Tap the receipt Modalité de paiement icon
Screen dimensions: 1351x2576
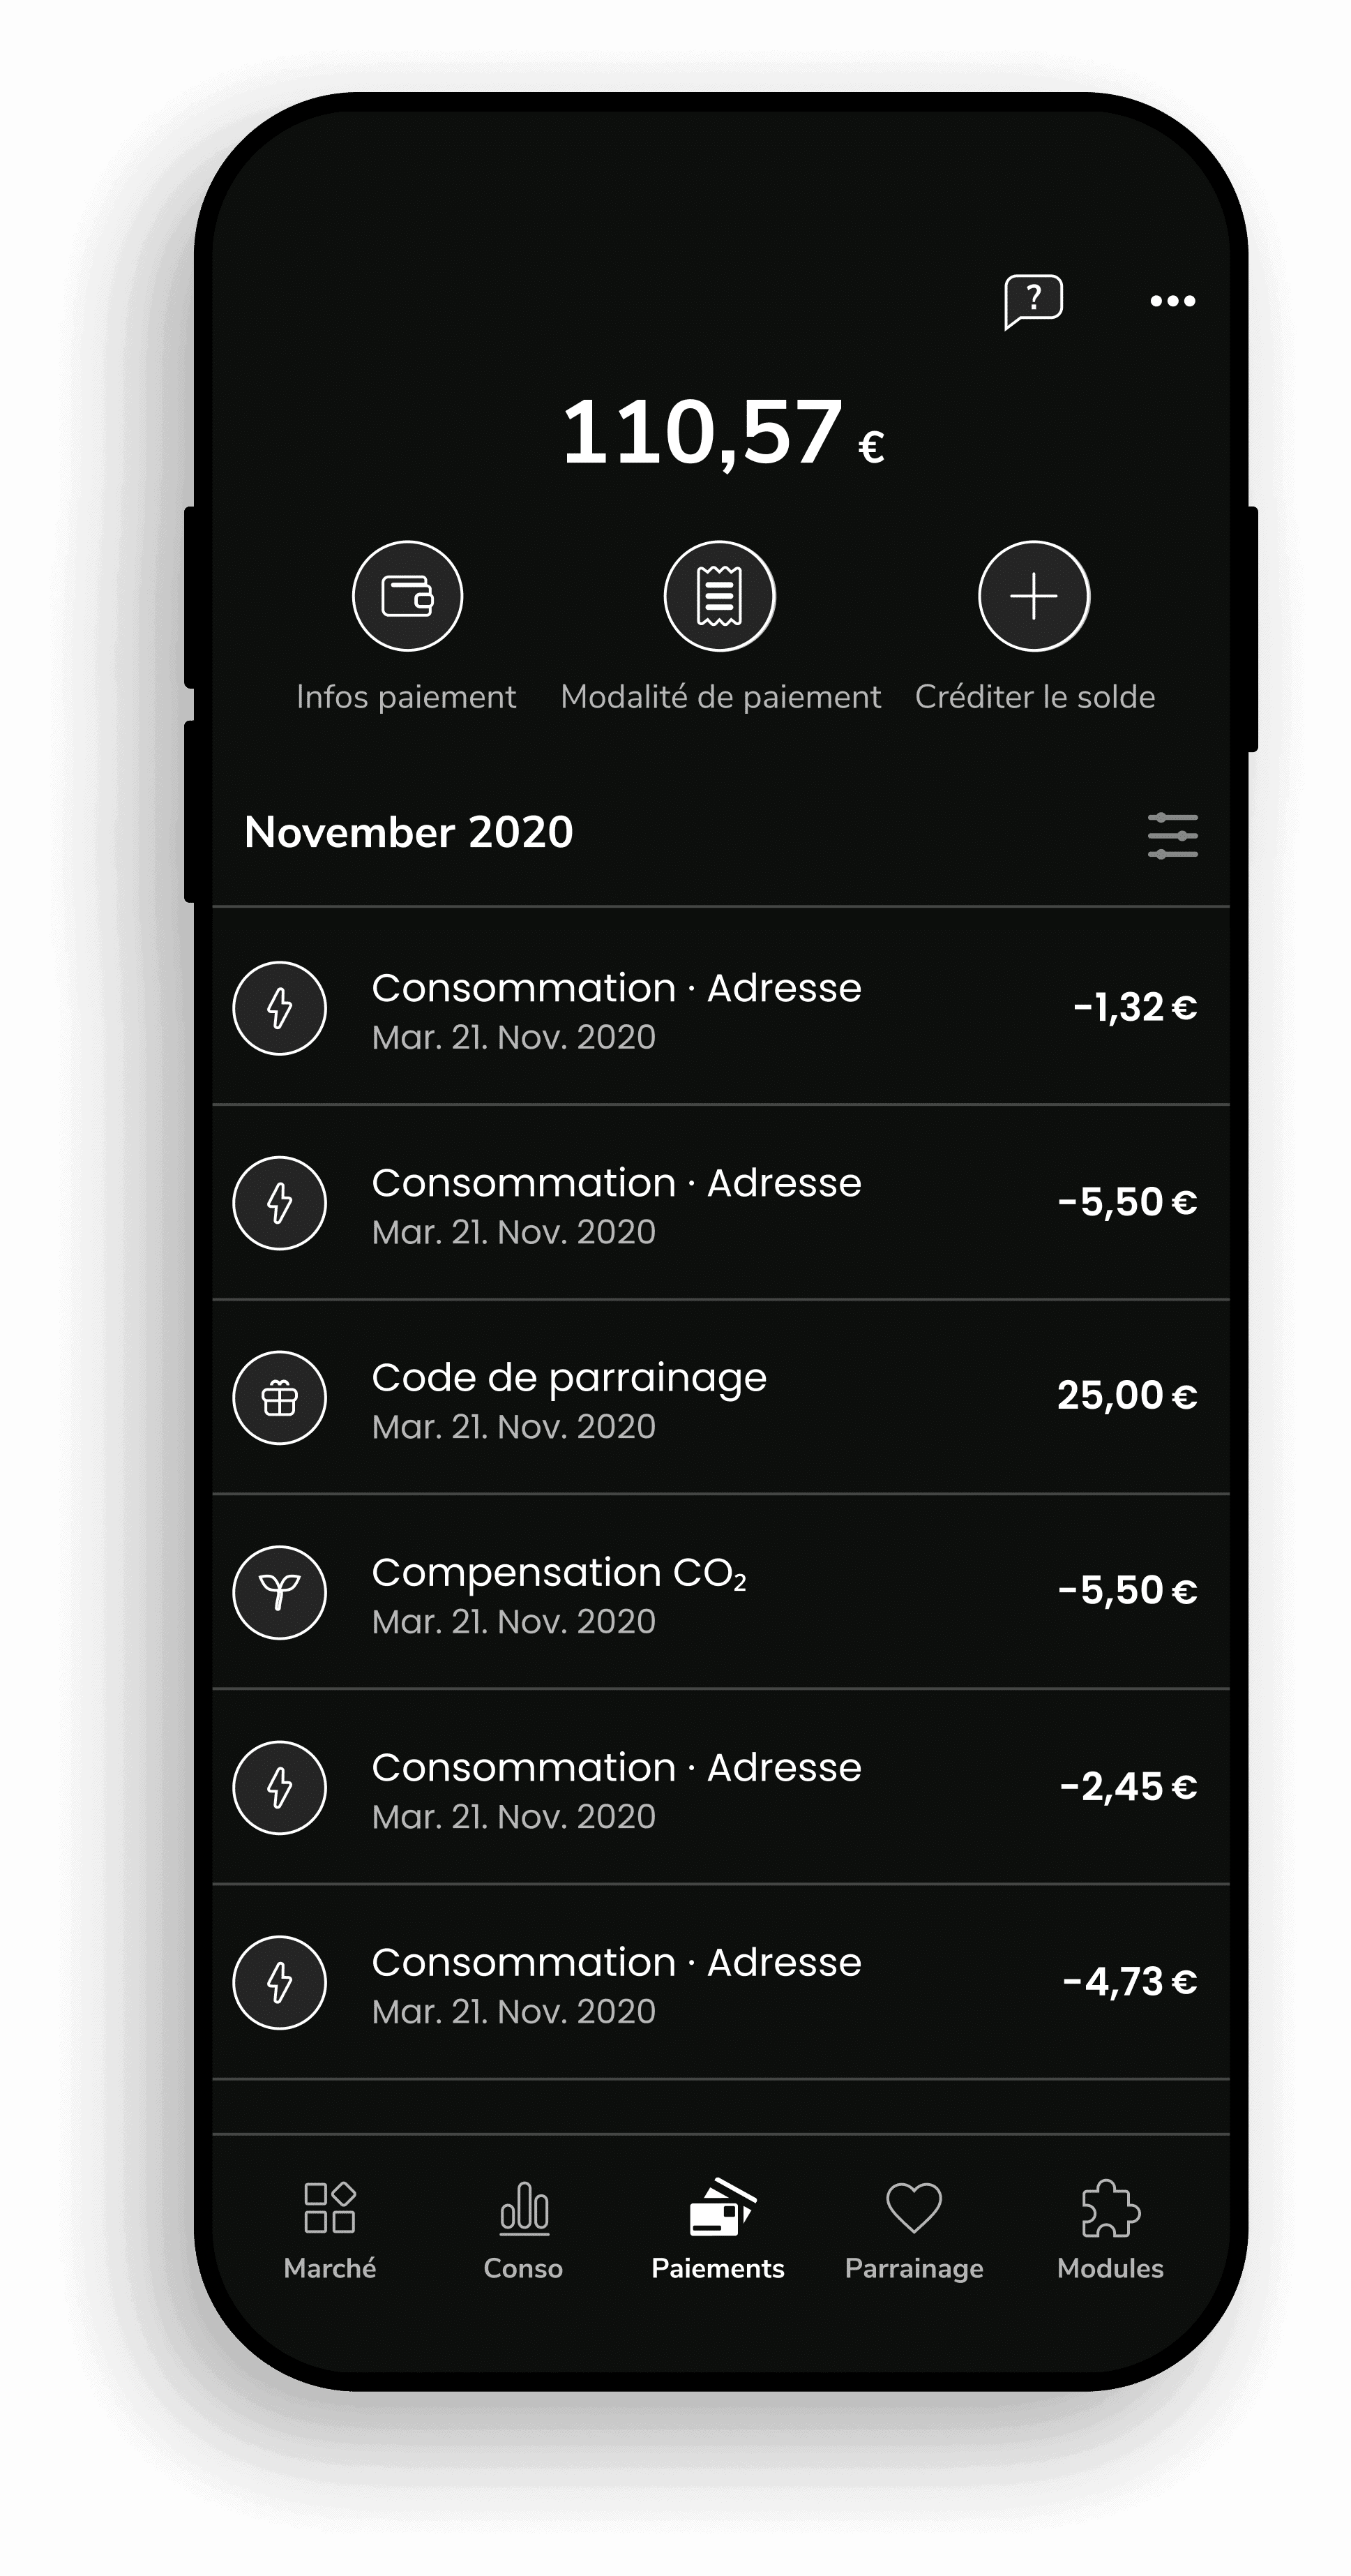click(x=720, y=596)
